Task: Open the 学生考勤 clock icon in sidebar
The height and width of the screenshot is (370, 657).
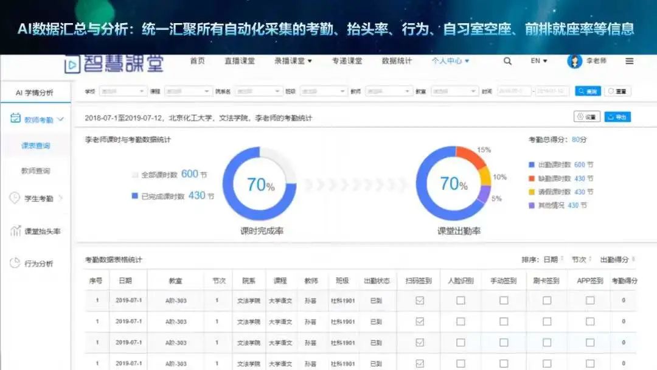Action: [x=14, y=198]
